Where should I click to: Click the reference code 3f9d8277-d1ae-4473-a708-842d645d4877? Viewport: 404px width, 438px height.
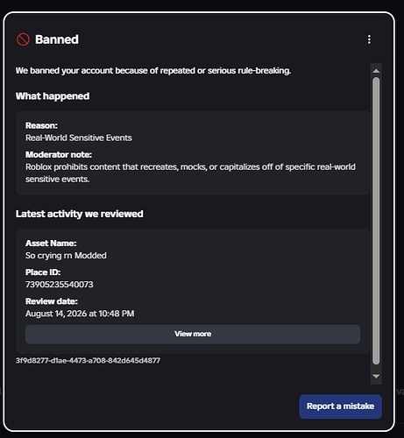click(x=88, y=361)
